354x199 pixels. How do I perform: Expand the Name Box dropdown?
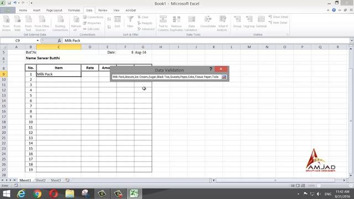click(38, 40)
